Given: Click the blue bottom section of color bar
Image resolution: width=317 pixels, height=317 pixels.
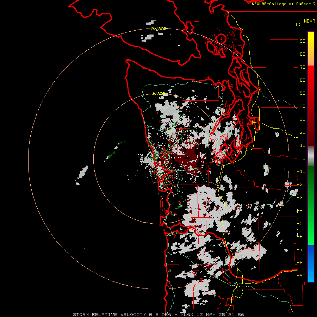Looking at the screenshot, I should (x=311, y=263).
